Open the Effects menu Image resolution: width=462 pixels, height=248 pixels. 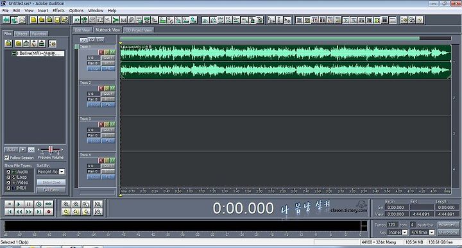pos(58,11)
